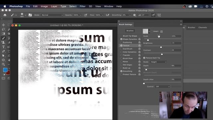Open symmetry paint butterfly icon
This screenshot has height=120, width=213.
tap(159, 15)
